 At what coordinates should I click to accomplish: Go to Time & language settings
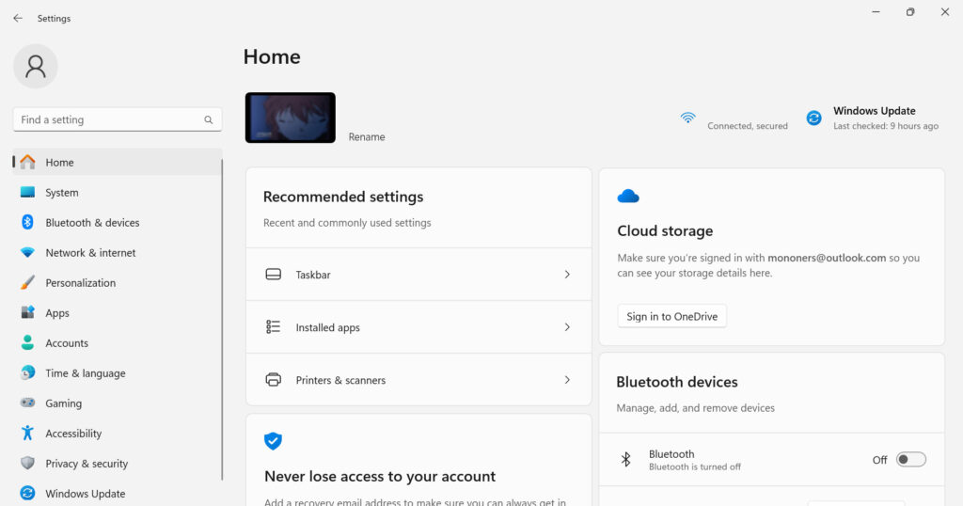pyautogui.click(x=85, y=373)
